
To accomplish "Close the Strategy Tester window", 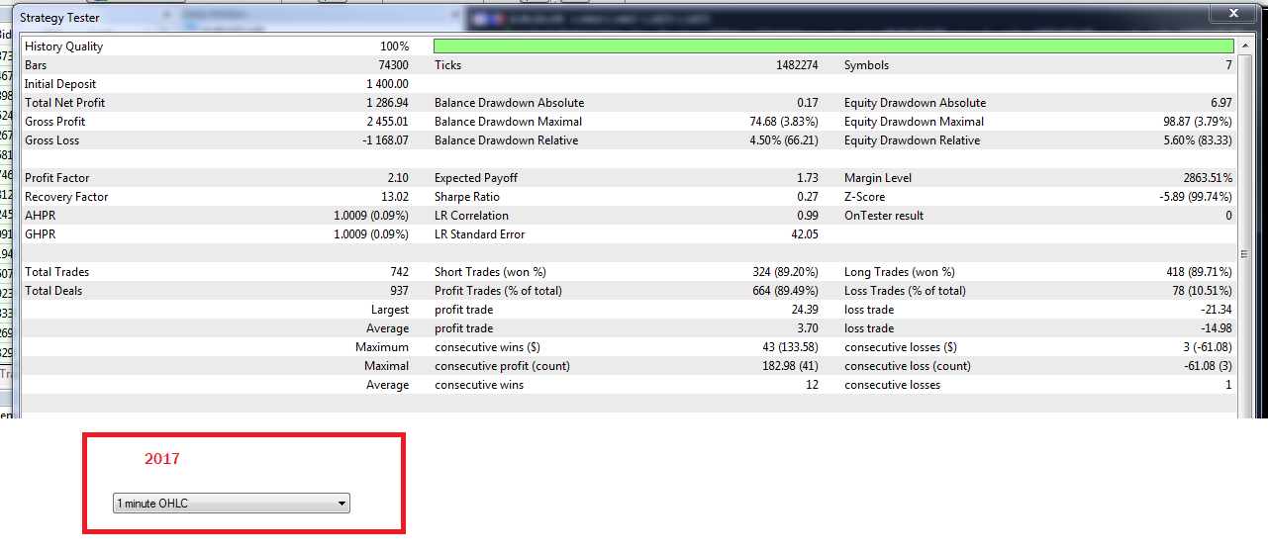I will click(x=1233, y=12).
